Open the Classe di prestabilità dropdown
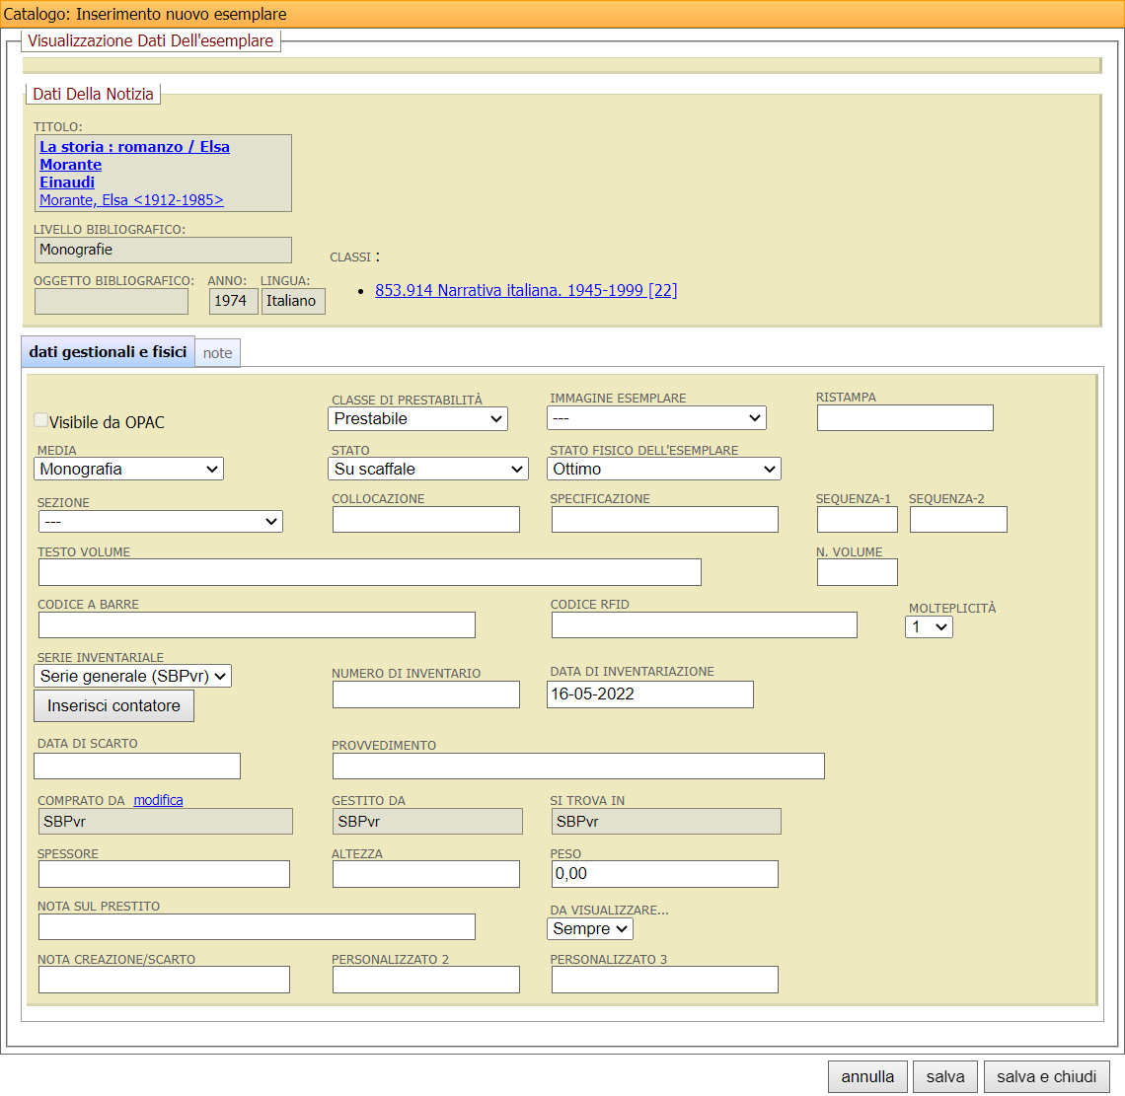This screenshot has width=1125, height=1096. (x=417, y=419)
